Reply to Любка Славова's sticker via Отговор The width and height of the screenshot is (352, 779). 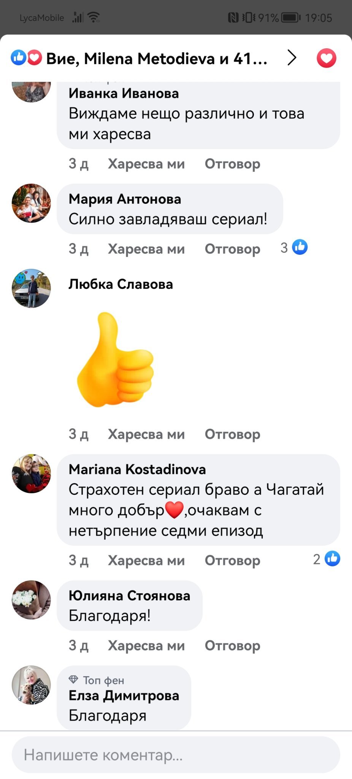[x=233, y=434]
